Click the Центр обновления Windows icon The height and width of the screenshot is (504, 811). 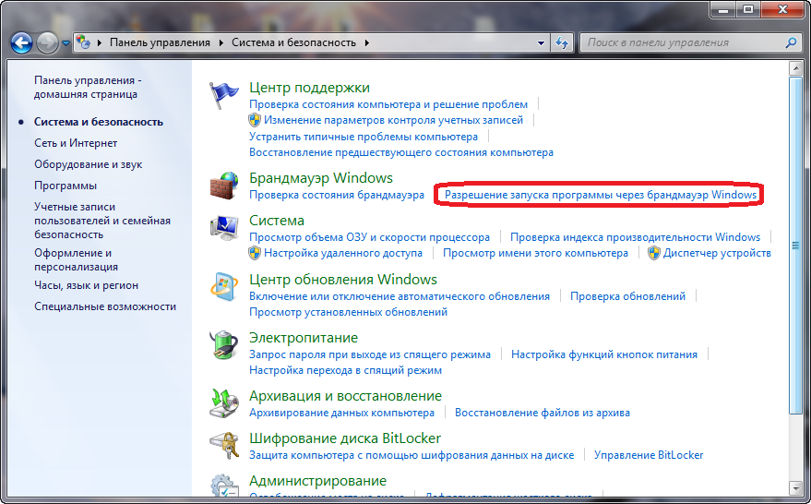[x=224, y=286]
